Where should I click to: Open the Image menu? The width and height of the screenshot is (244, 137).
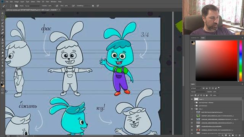click(16, 2)
